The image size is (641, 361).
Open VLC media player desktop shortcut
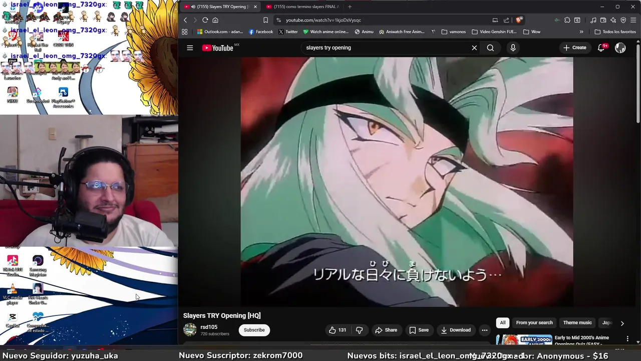[13, 294]
